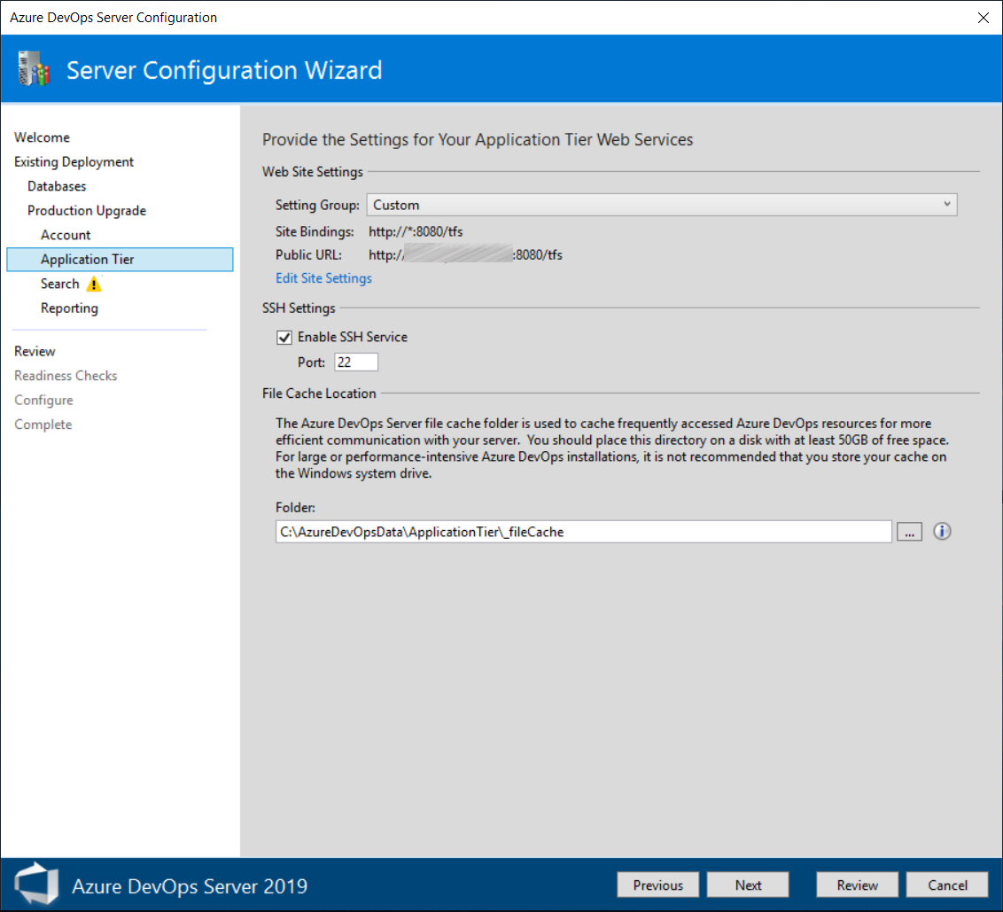This screenshot has width=1003, height=912.
Task: Click the Azure DevOps logo in the footer
Action: click(36, 885)
